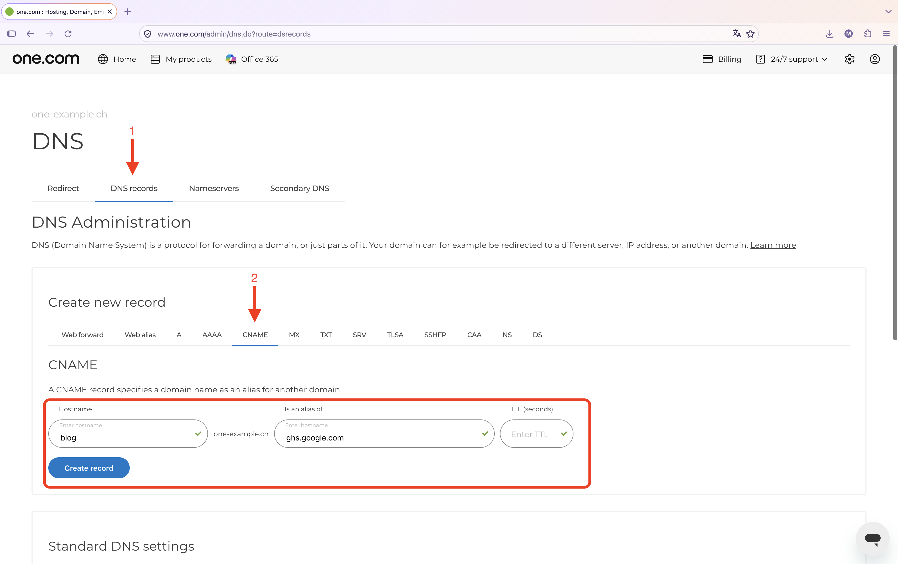Image resolution: width=898 pixels, height=564 pixels.
Task: Open the Billing page
Action: (x=722, y=59)
